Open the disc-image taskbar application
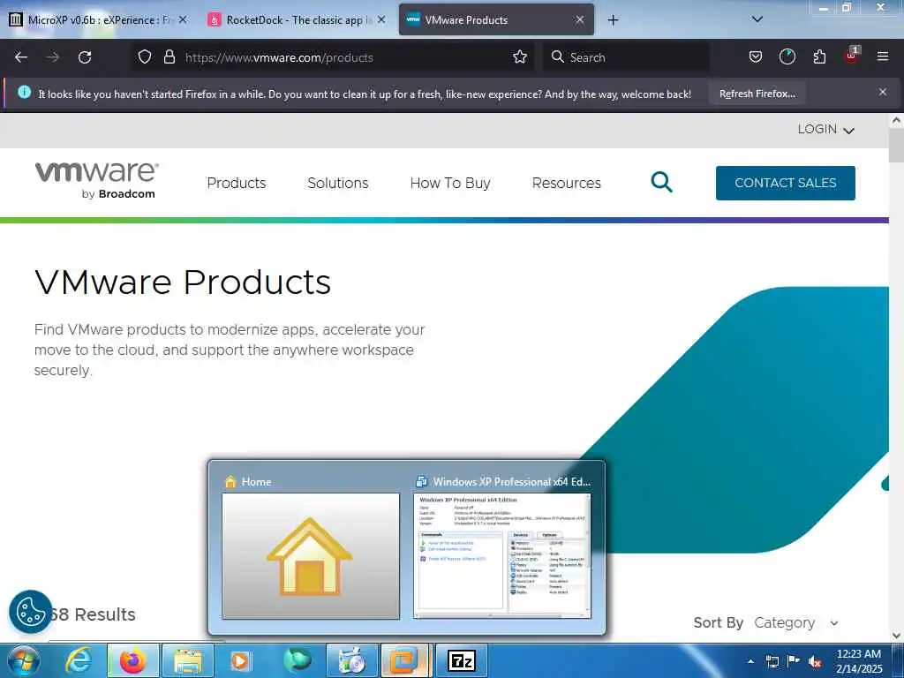This screenshot has width=904, height=678. 351,660
